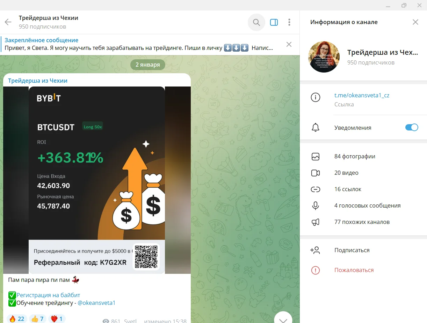The image size is (427, 323).
Task: Click the 'Информация о канале' panel title
Action: [344, 22]
